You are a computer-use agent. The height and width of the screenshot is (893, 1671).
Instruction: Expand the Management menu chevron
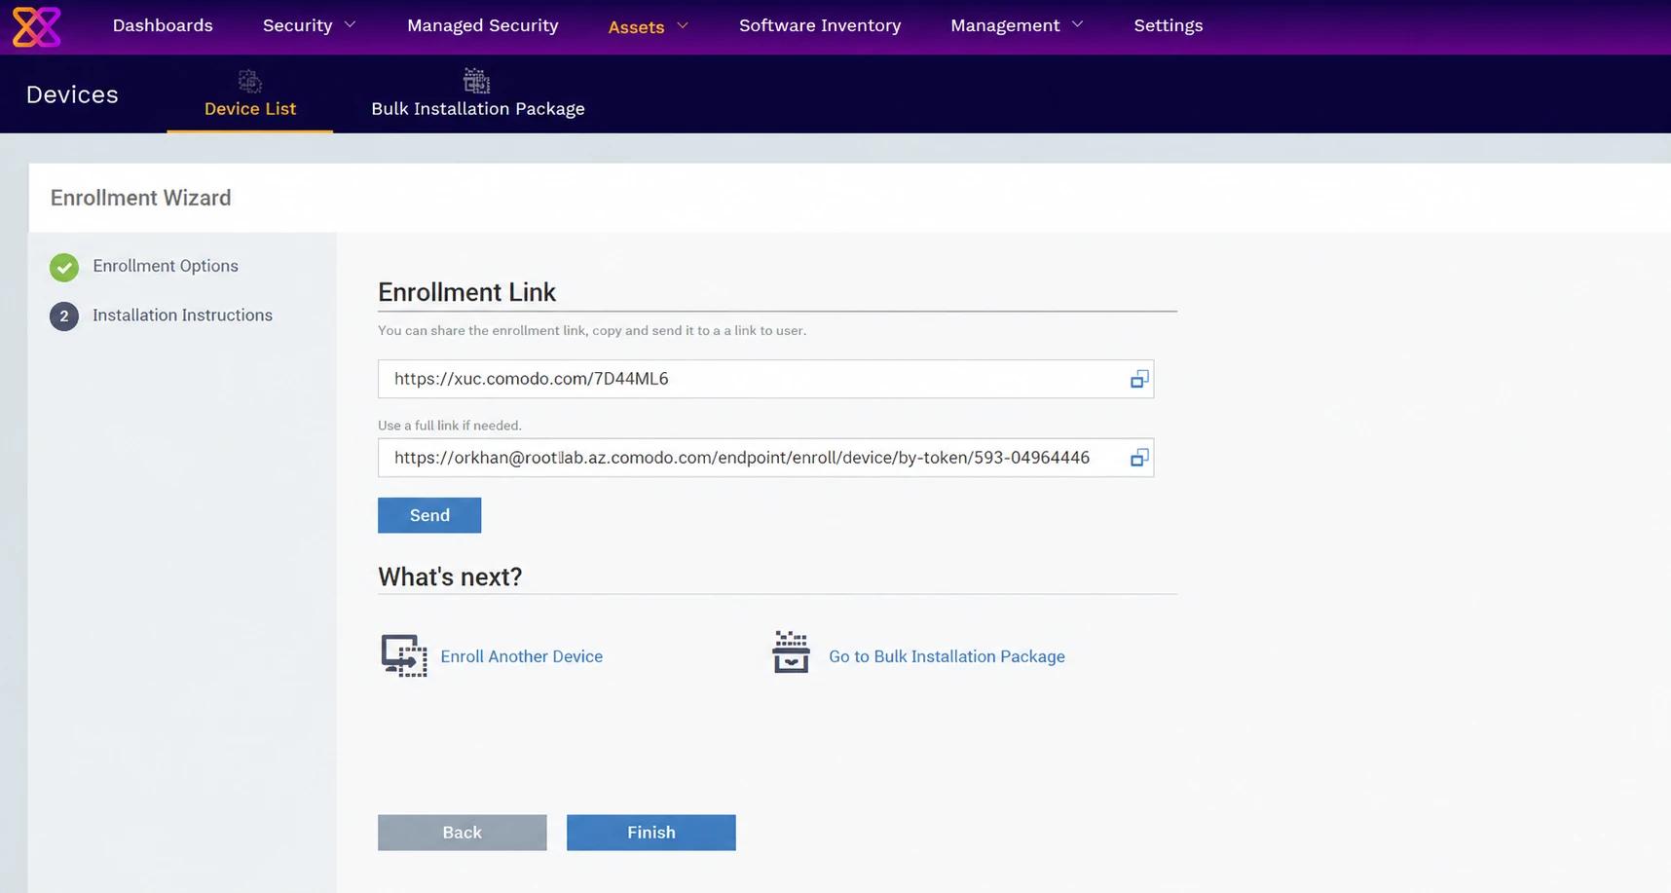tap(1077, 25)
